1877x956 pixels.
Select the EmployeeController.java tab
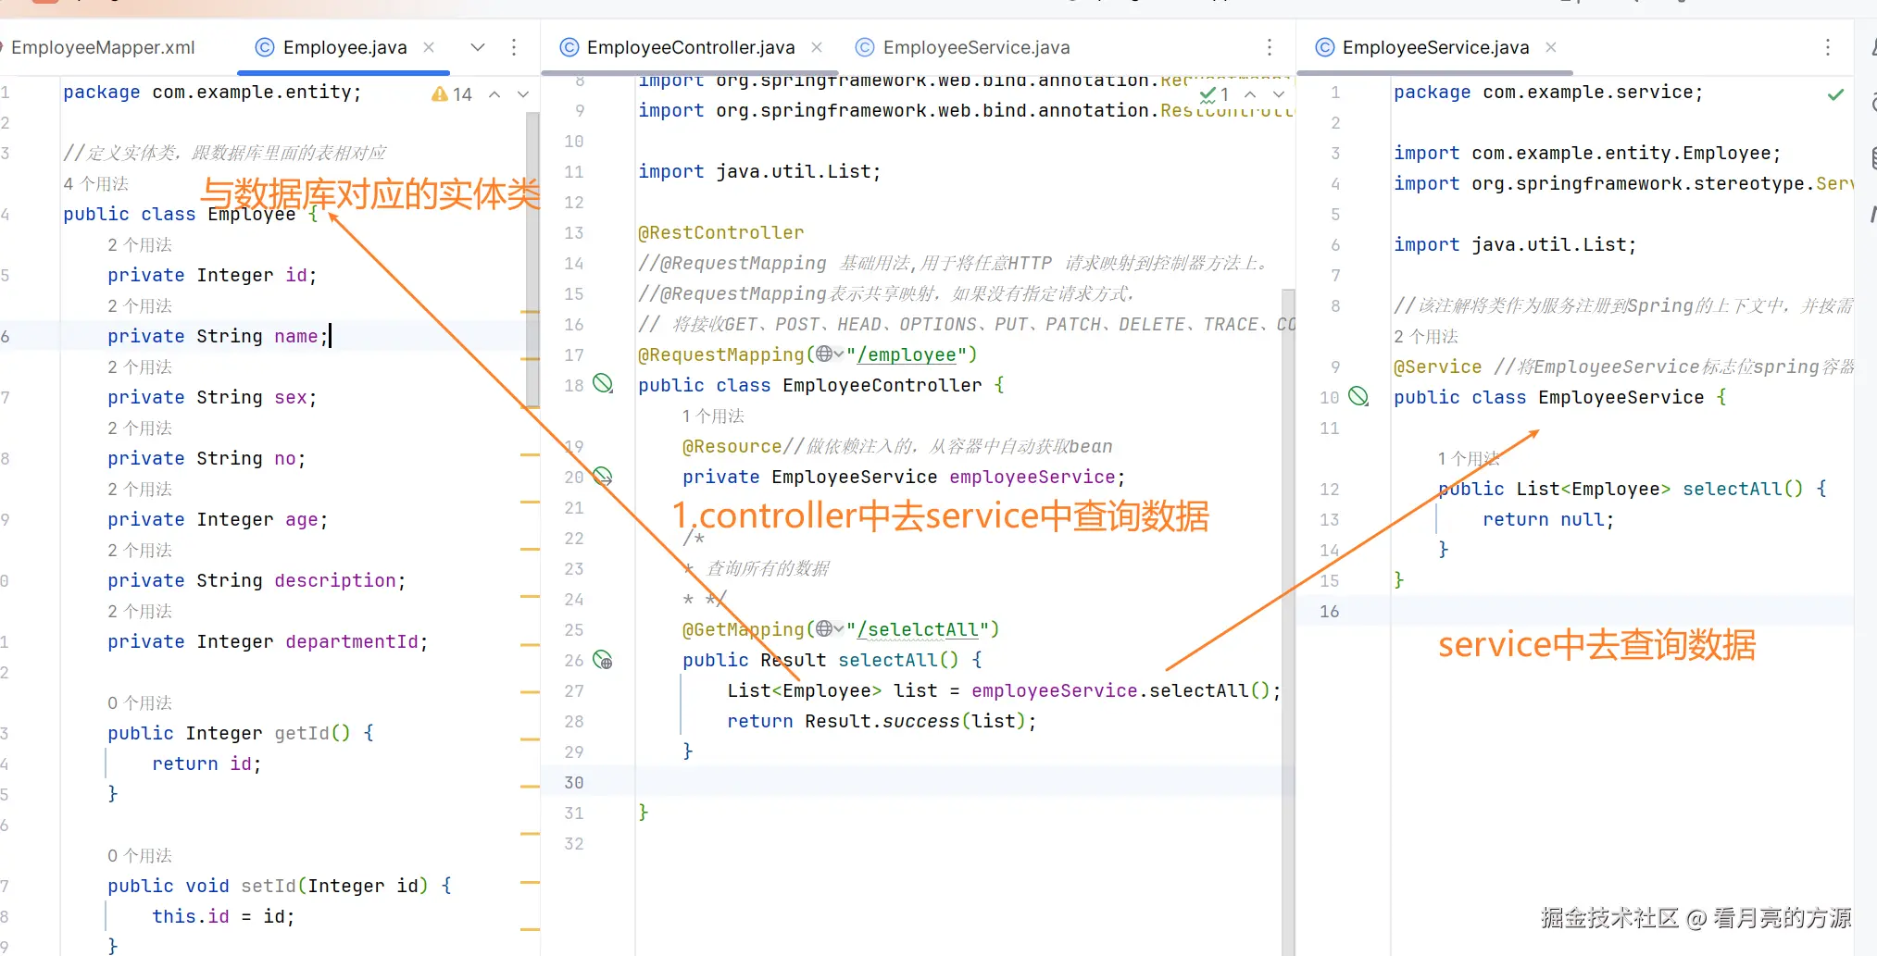tap(691, 47)
